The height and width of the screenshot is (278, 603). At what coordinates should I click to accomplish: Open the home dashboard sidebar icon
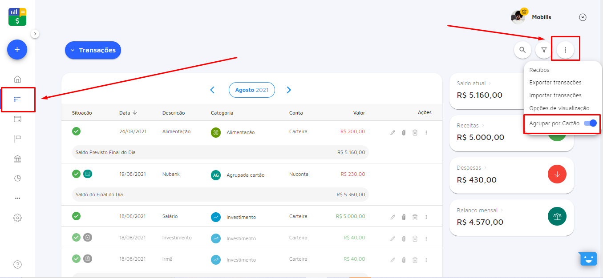coord(17,79)
